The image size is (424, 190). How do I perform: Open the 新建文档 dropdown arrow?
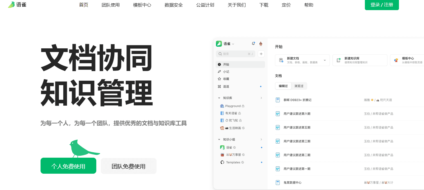325,60
